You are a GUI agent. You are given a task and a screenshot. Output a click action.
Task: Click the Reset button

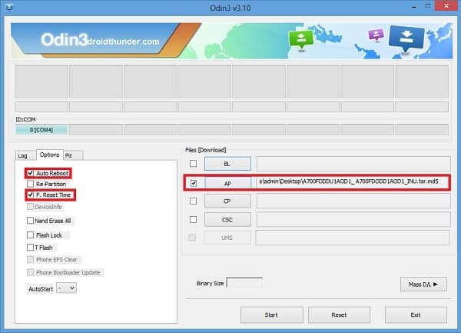[x=339, y=315]
